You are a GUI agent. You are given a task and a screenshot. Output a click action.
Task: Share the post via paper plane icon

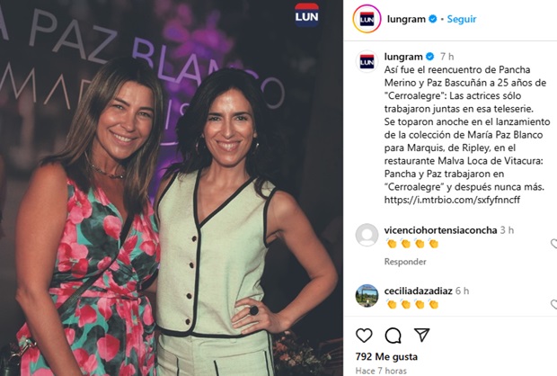(x=421, y=335)
